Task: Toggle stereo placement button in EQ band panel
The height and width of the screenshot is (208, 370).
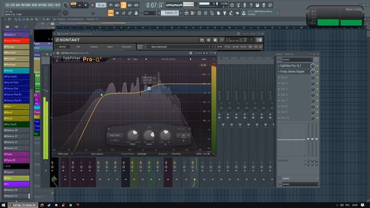Action: coord(183,135)
